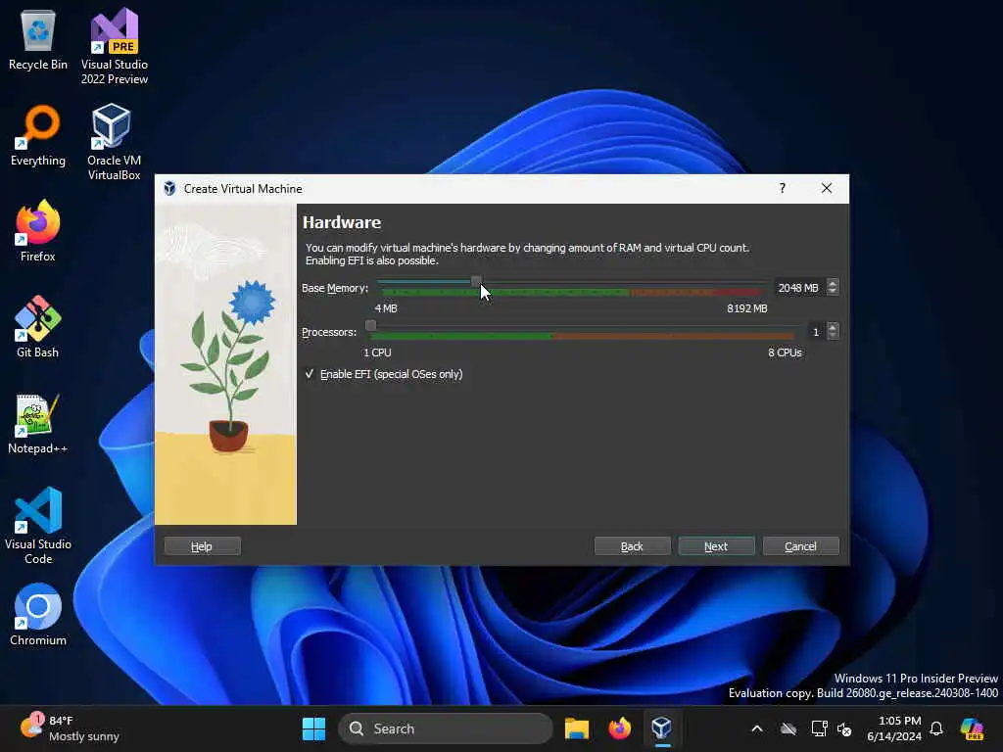Click the OneDrive cloud tray icon
The height and width of the screenshot is (752, 1003).
(788, 728)
